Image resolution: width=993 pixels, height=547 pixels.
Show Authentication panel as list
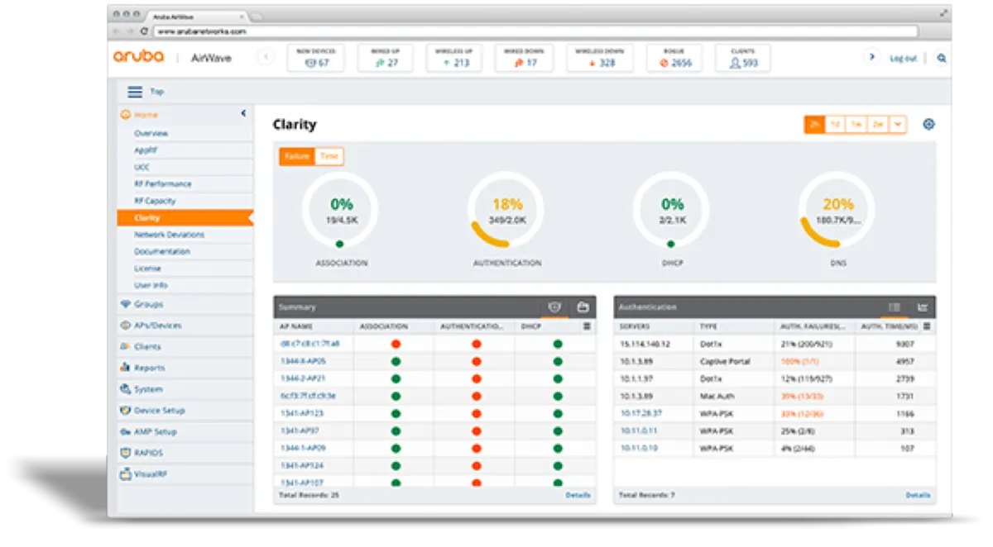pyautogui.click(x=895, y=307)
